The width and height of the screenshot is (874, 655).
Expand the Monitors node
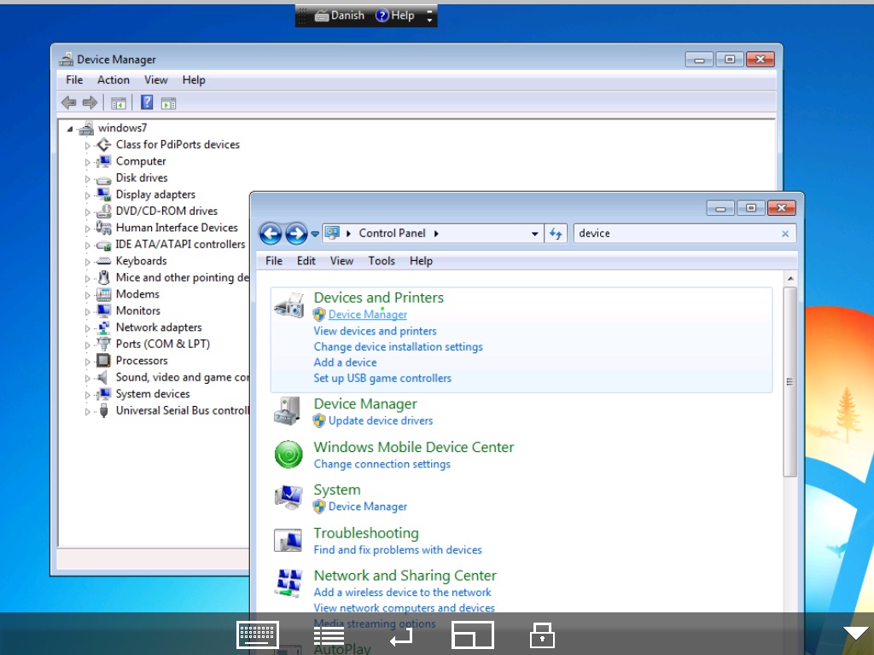tap(88, 311)
